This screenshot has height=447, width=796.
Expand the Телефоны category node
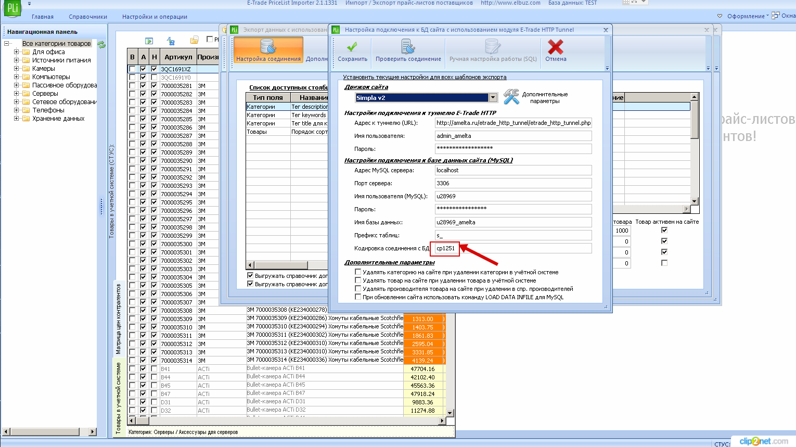[16, 110]
